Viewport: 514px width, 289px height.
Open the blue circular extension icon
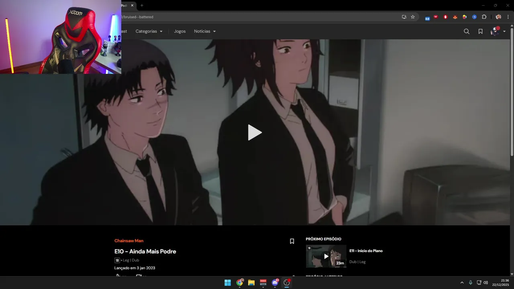tap(474, 17)
